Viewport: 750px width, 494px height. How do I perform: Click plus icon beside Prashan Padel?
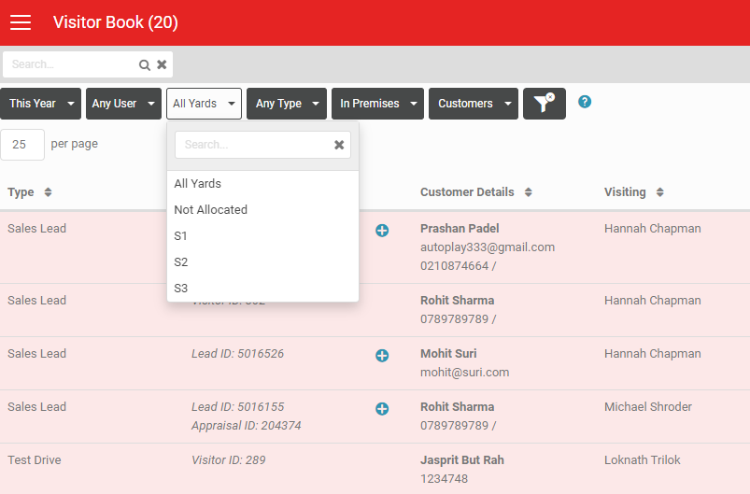click(x=382, y=231)
